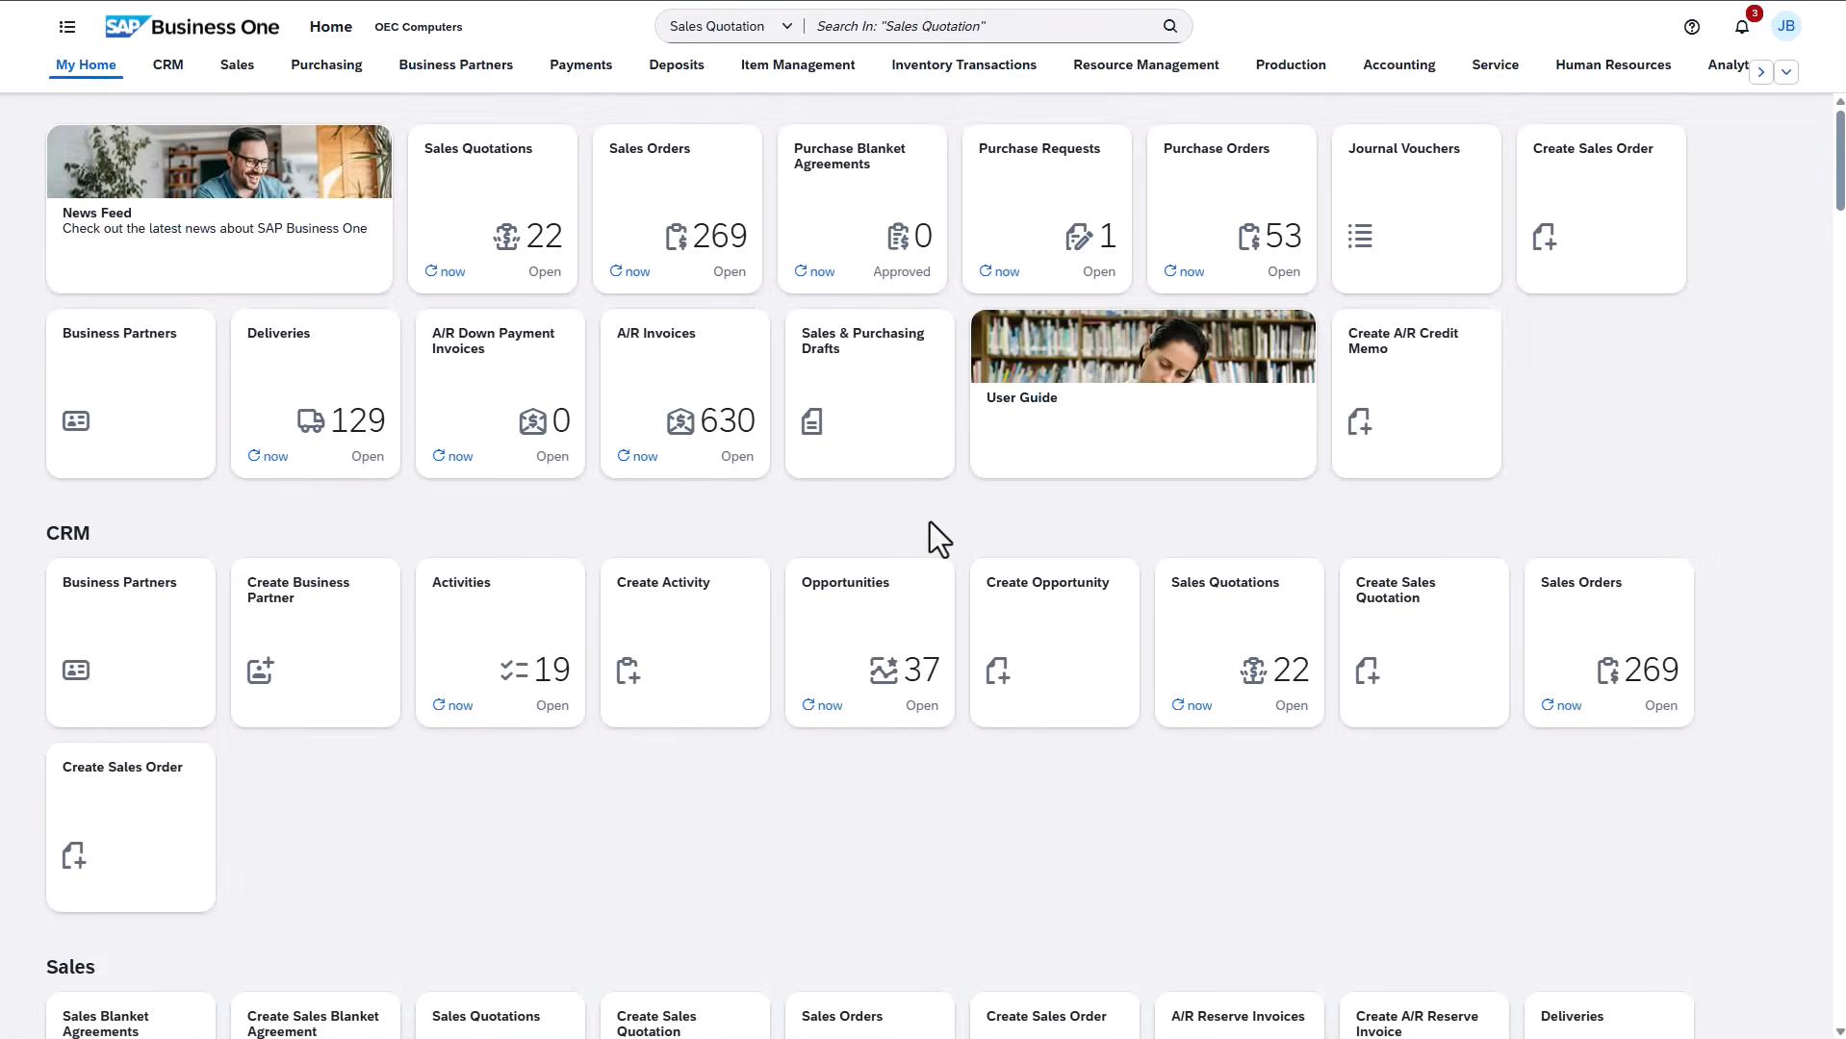Open the notifications bell

1742,27
